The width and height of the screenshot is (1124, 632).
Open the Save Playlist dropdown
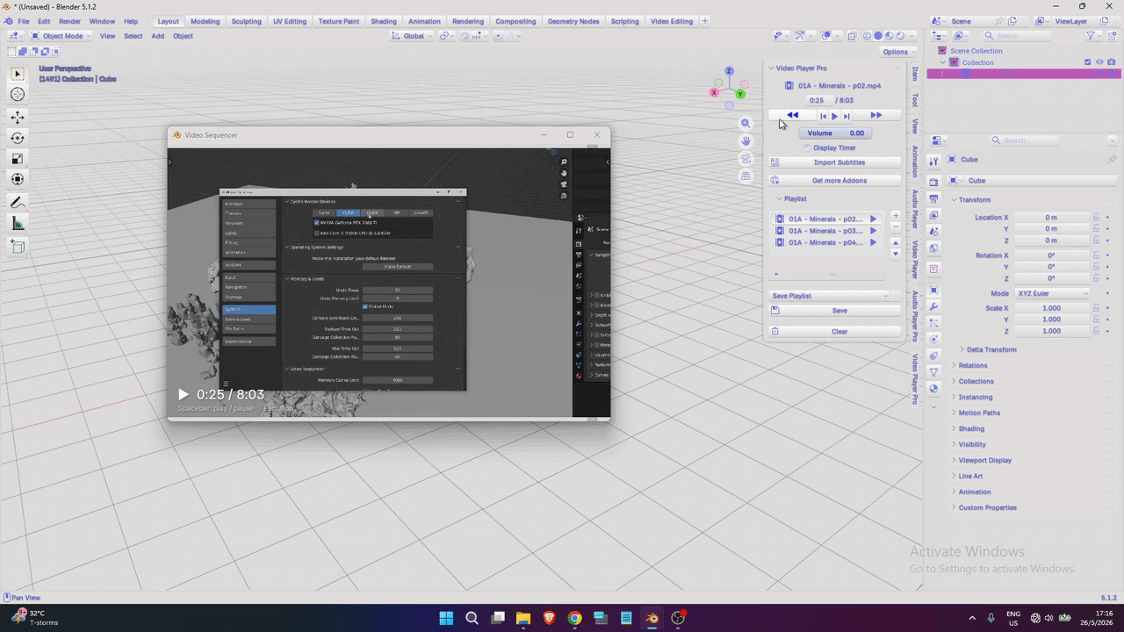tap(830, 296)
